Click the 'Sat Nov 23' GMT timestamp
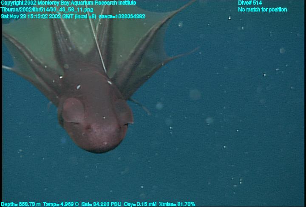306x207 pixels. (48, 16)
